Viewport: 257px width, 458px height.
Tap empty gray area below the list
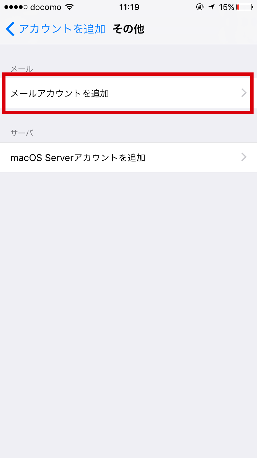pyautogui.click(x=128, y=309)
